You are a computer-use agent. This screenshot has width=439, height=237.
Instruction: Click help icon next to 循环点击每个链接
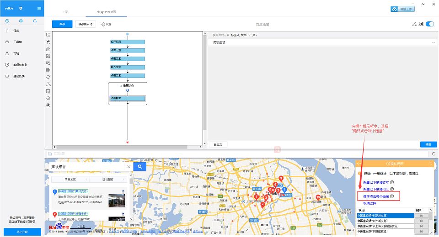tap(392, 196)
